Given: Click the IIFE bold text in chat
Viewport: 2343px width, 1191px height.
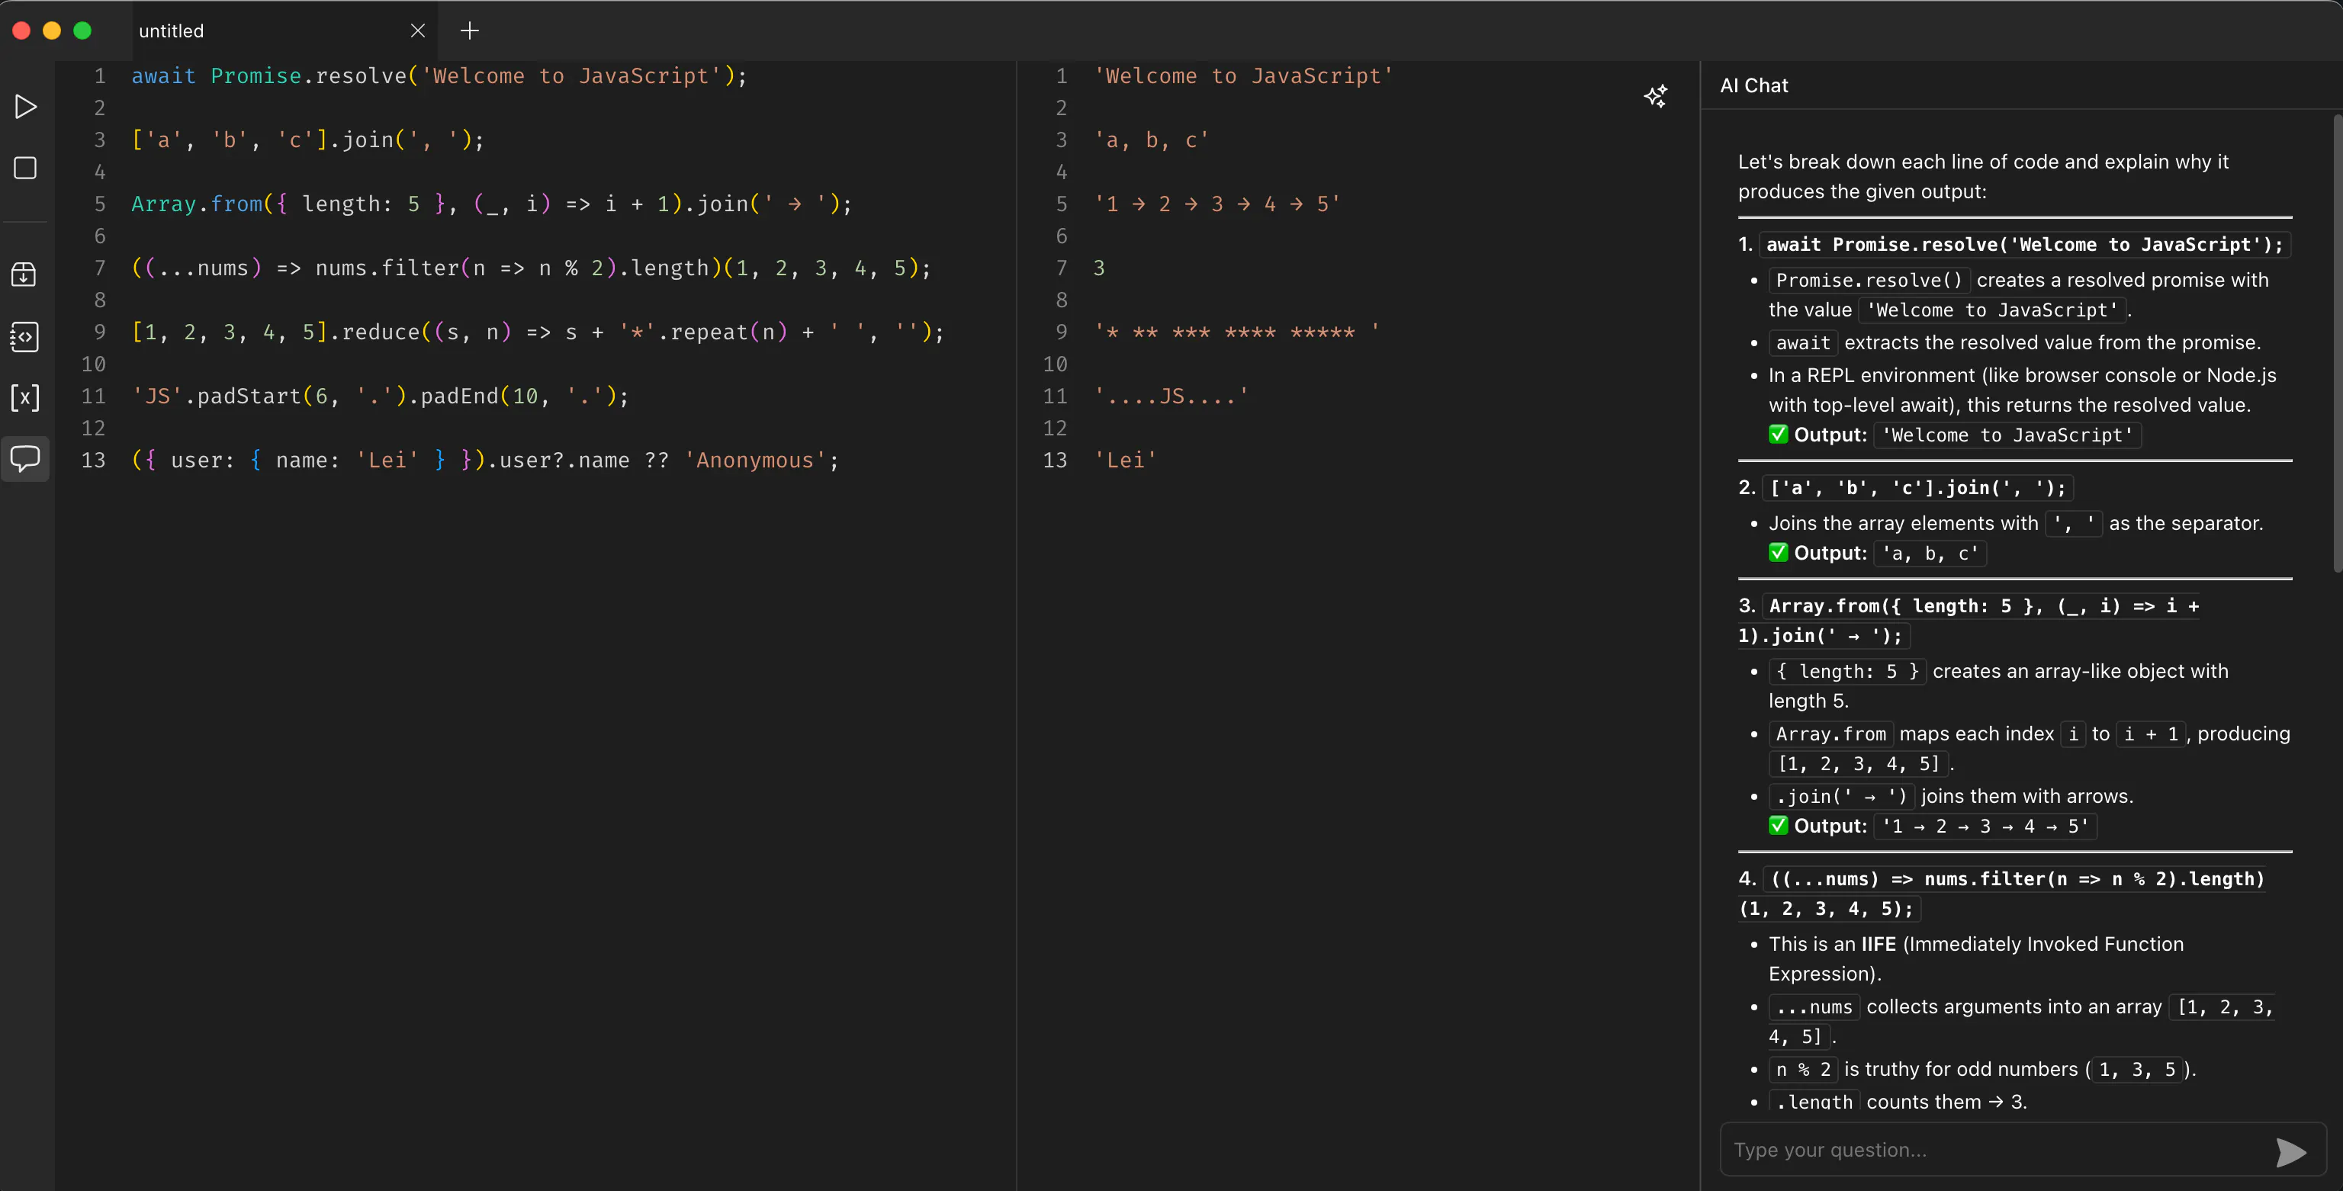Looking at the screenshot, I should coord(1879,945).
